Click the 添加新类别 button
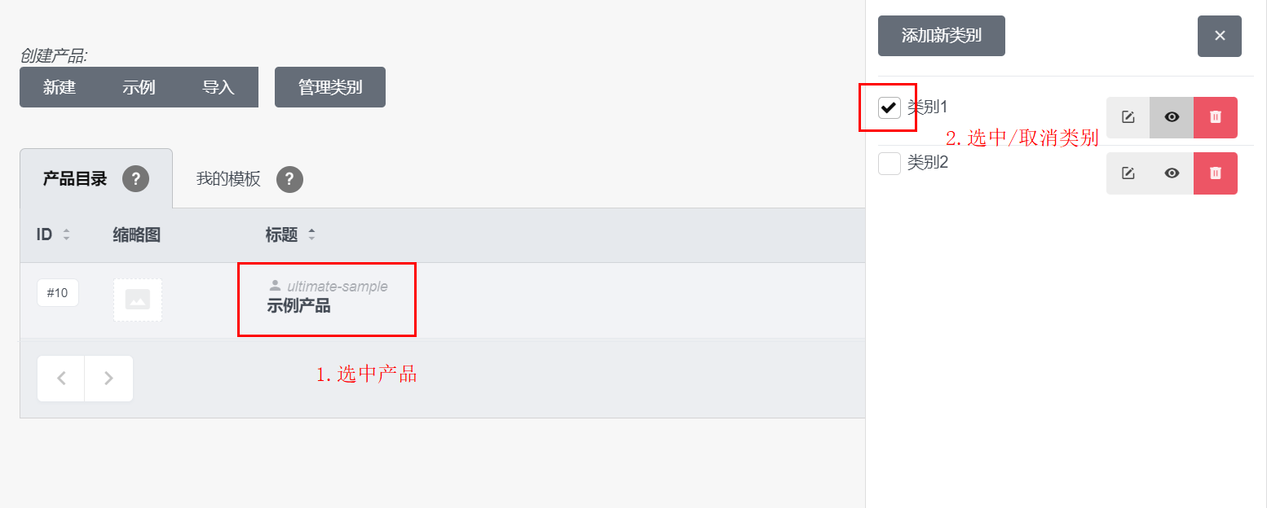This screenshot has height=508, width=1267. (942, 36)
